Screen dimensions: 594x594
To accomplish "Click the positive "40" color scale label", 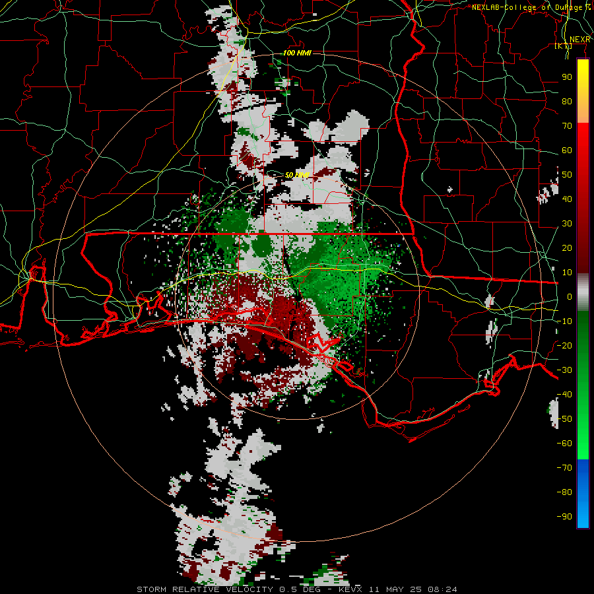I will 567,199.
